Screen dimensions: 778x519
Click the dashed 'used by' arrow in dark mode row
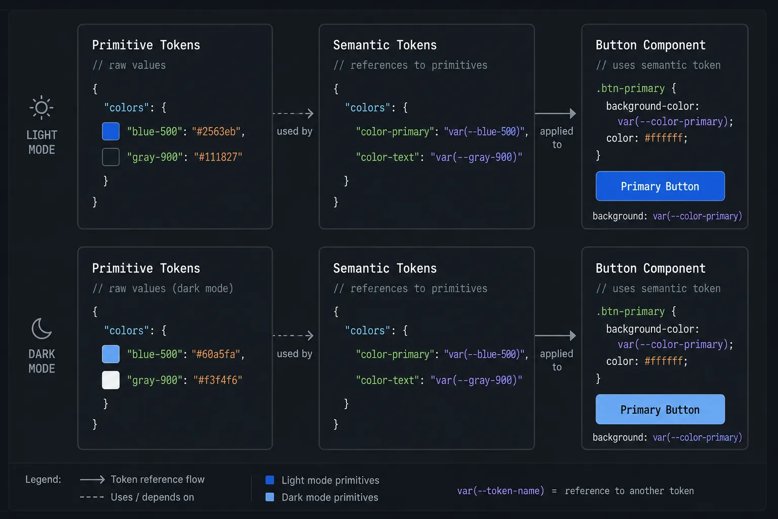click(x=293, y=336)
